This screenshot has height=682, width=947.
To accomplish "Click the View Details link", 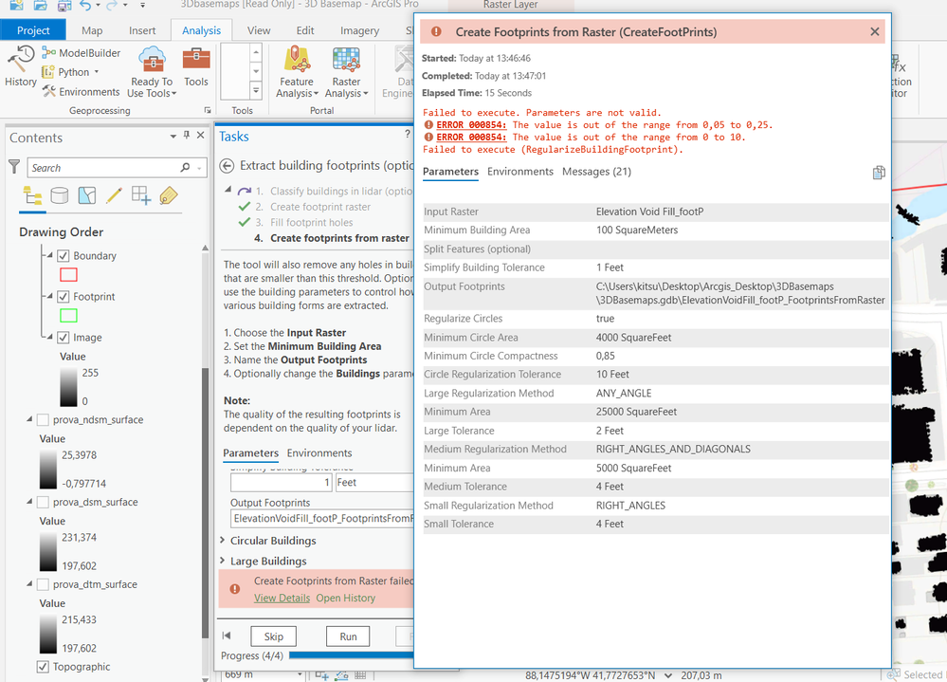I will (x=282, y=598).
